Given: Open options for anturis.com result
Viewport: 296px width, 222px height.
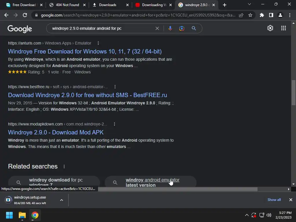Looking at the screenshot, I should [98, 43].
